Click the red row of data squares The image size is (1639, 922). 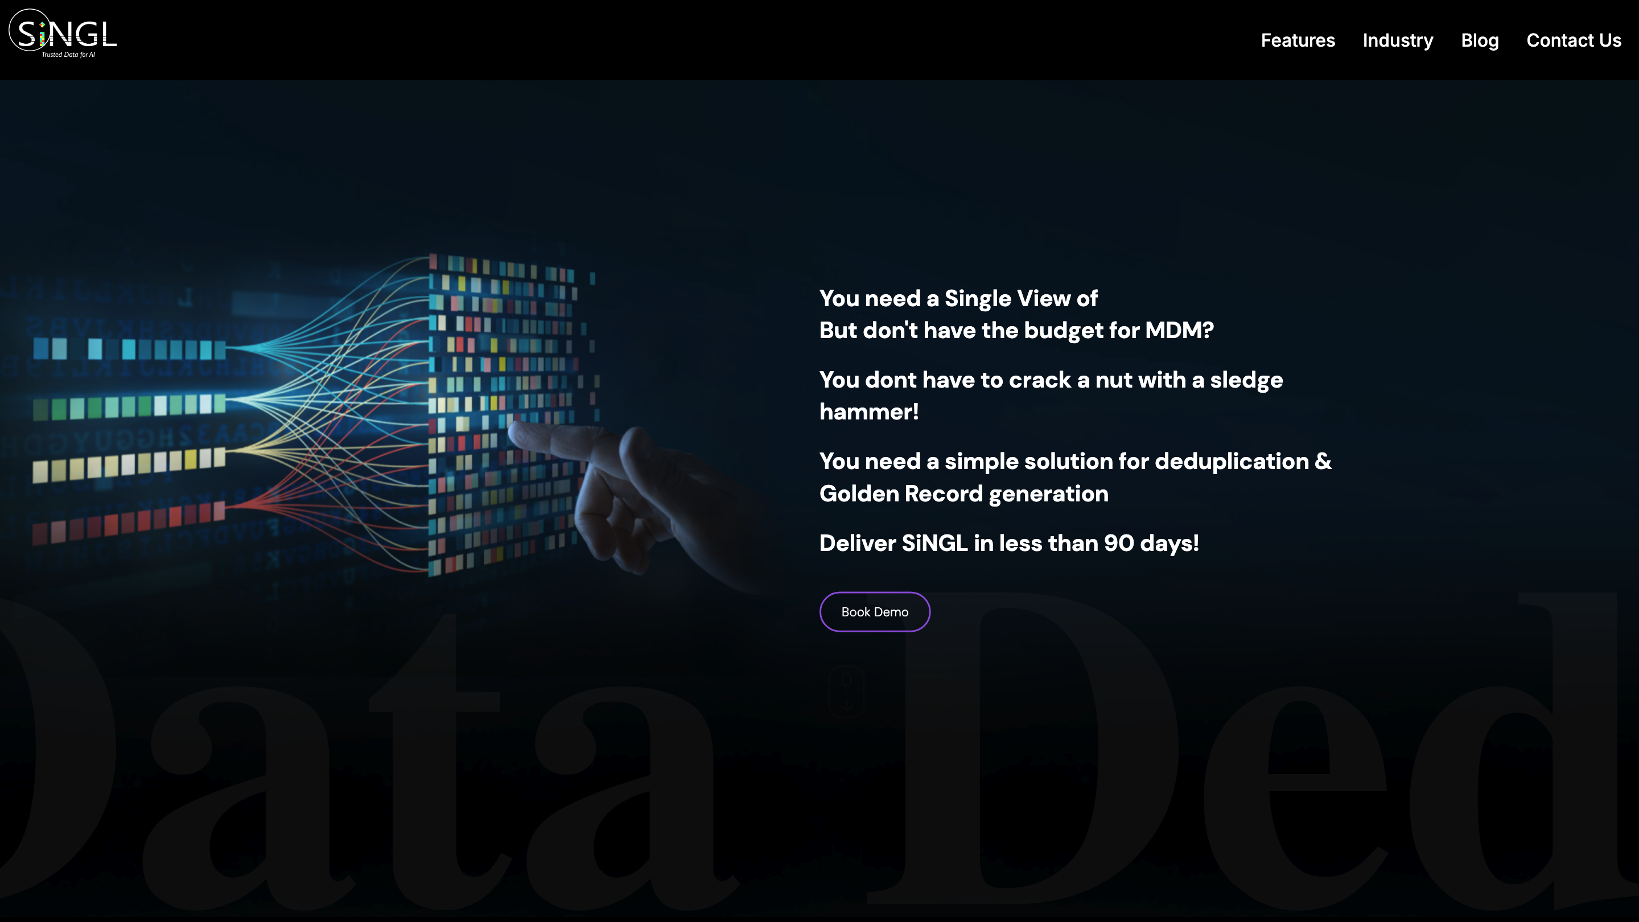(129, 522)
